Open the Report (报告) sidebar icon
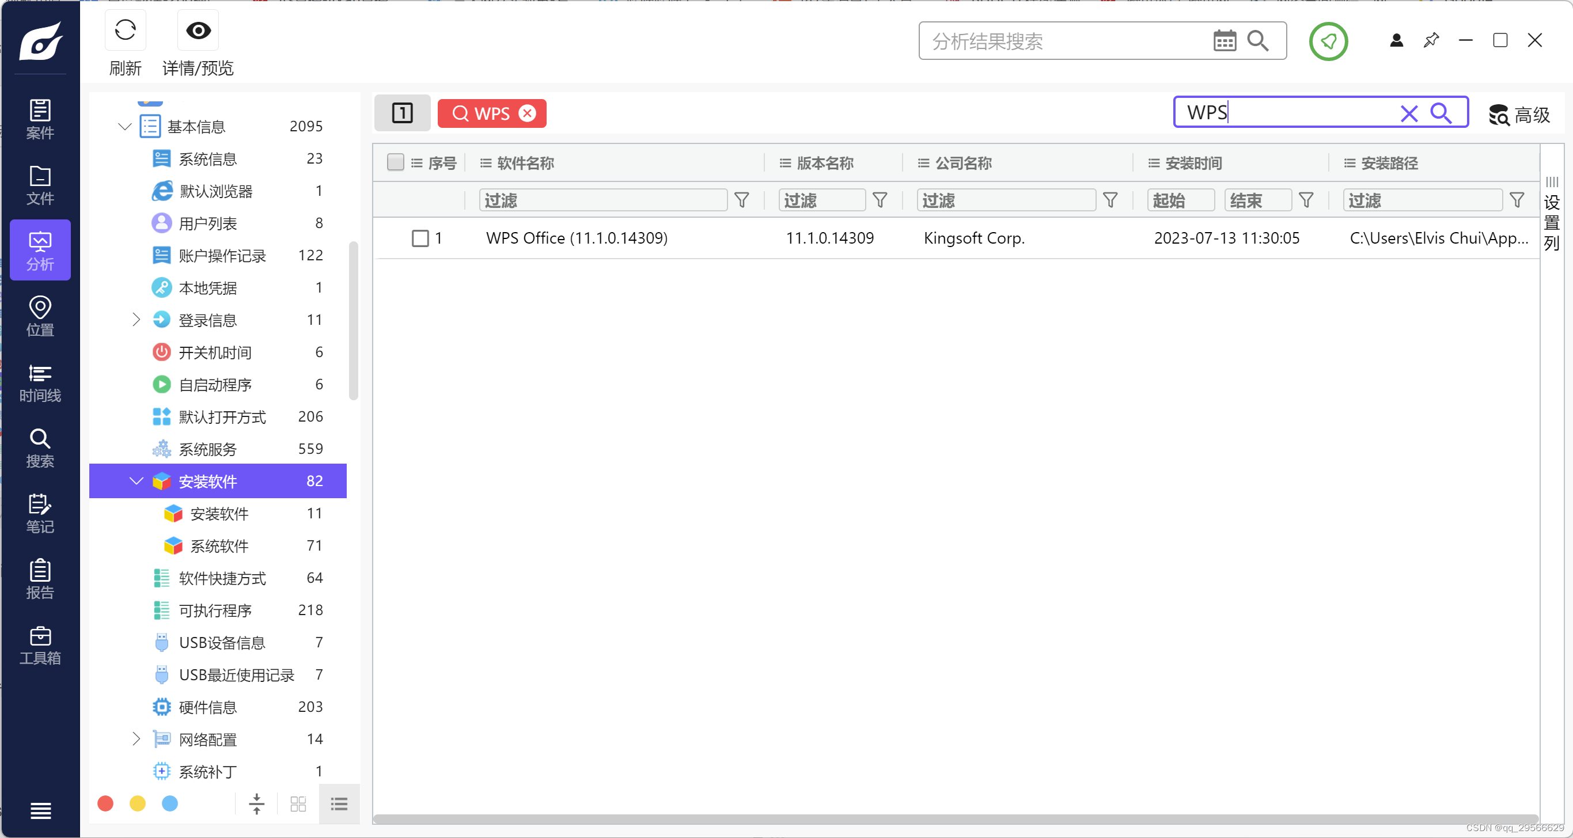 (40, 578)
